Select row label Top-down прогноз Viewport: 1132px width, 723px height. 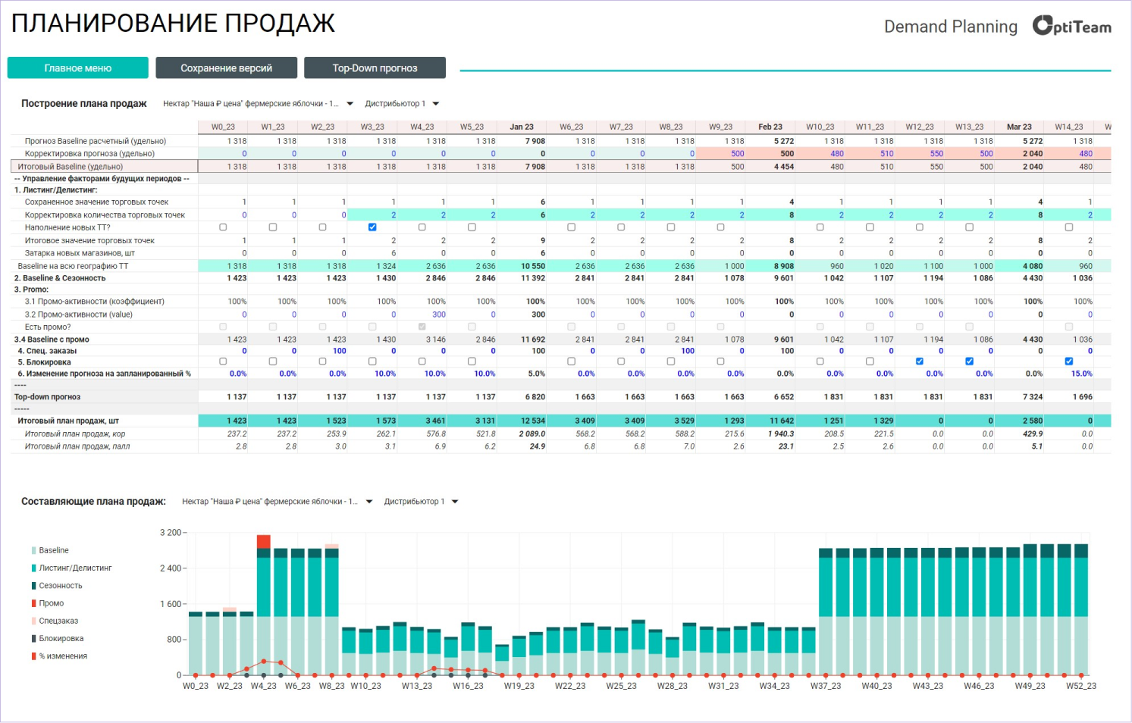click(47, 397)
